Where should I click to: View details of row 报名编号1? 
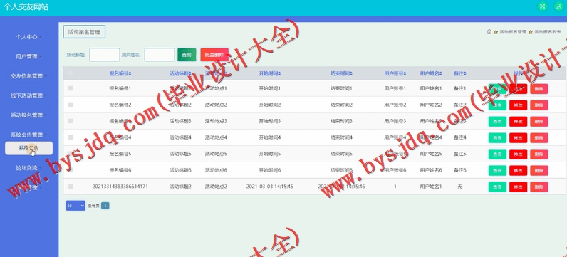tap(498, 89)
